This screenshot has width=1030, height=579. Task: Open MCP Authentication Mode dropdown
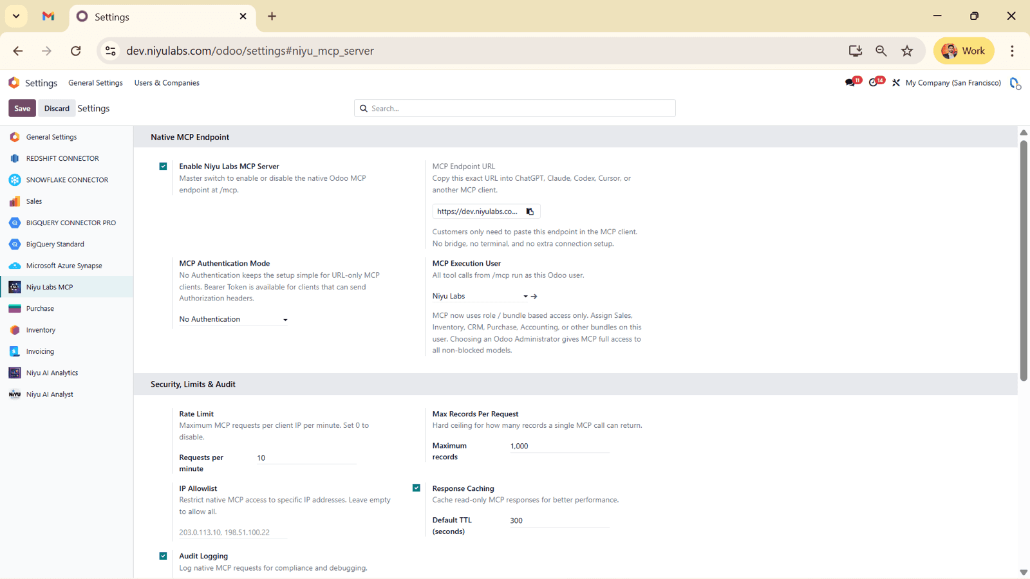click(x=233, y=319)
